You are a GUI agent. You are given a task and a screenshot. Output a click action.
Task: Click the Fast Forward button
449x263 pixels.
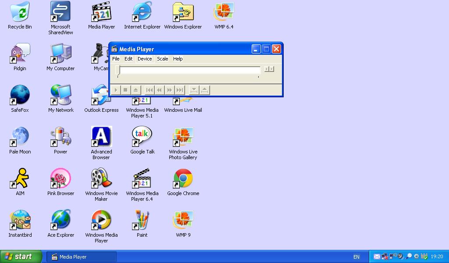(170, 90)
